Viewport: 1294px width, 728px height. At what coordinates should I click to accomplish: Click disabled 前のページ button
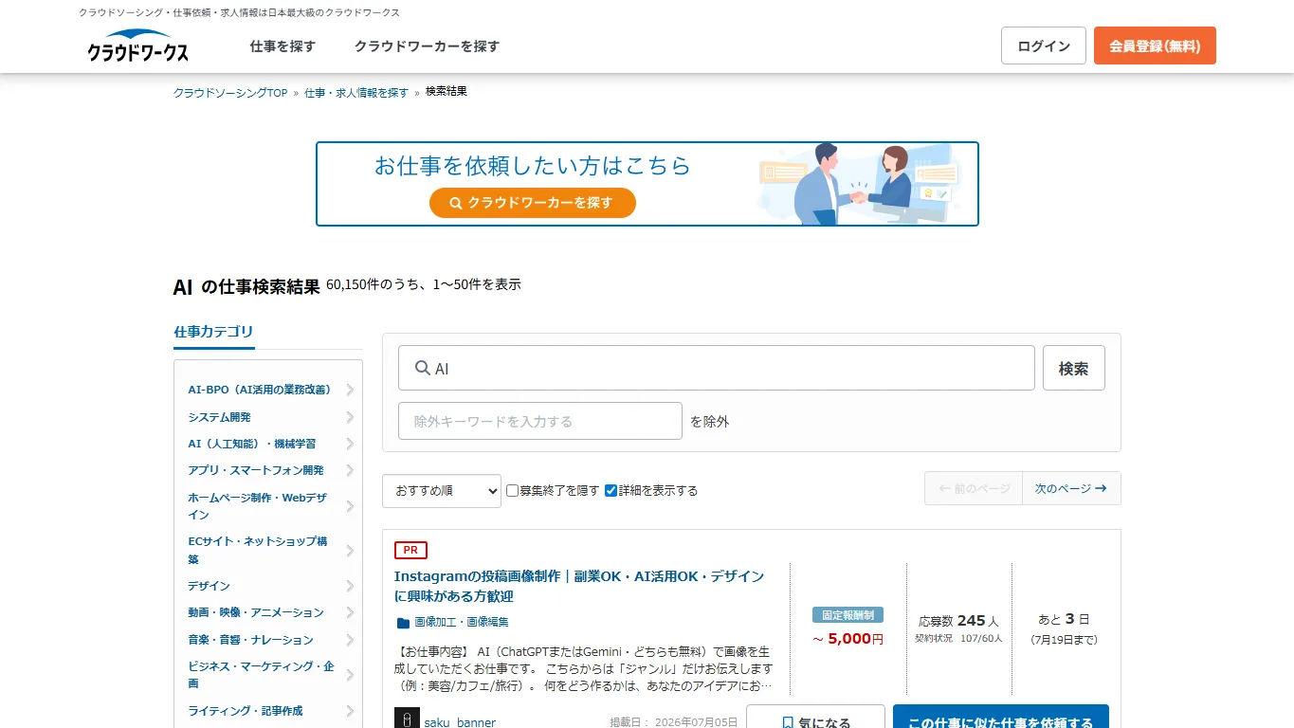coord(974,488)
